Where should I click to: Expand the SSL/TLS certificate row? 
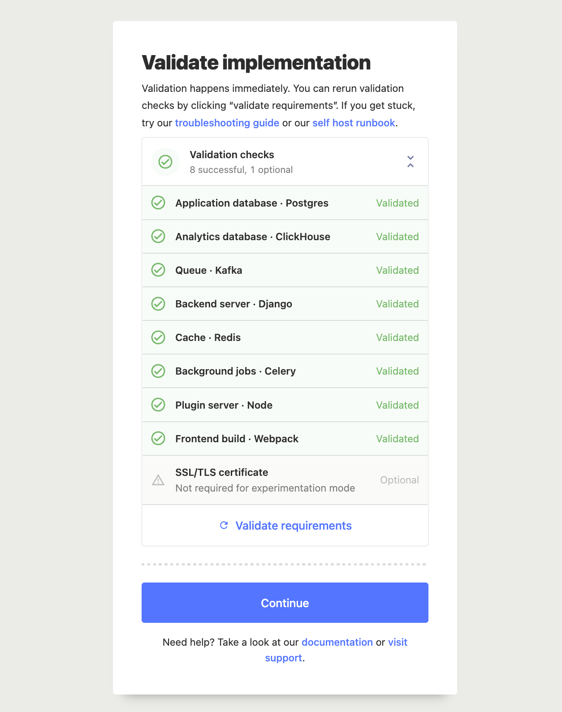click(x=285, y=480)
